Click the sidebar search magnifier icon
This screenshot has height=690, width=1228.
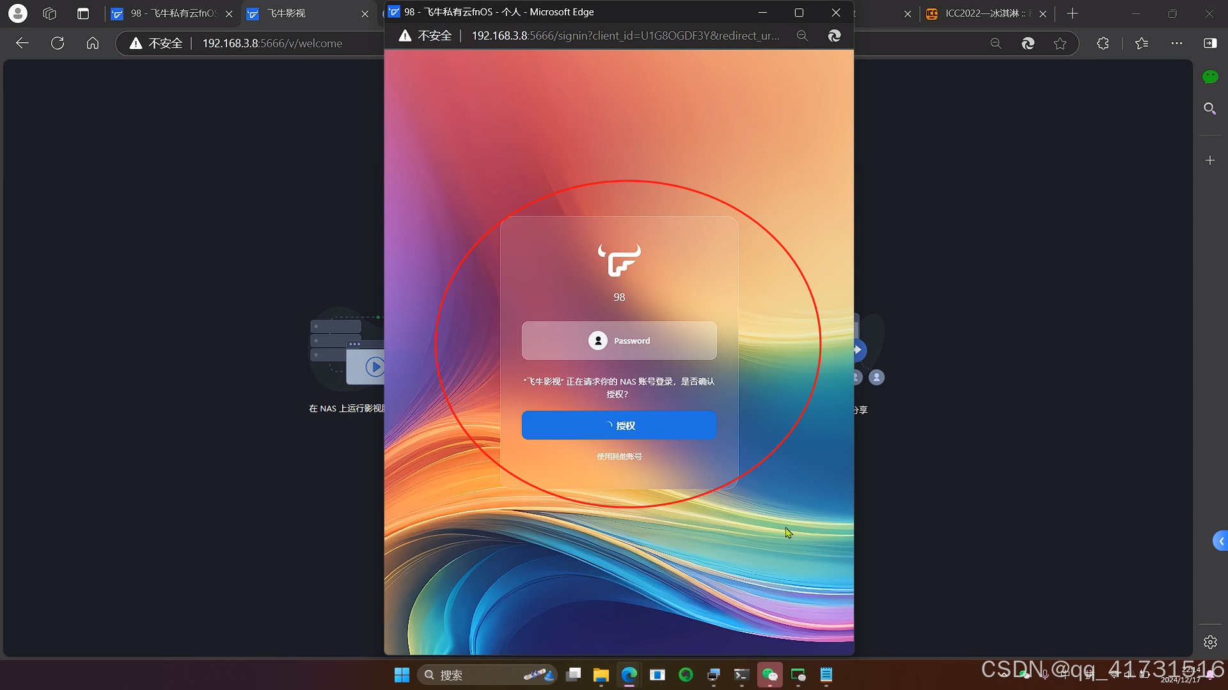[x=1209, y=109]
